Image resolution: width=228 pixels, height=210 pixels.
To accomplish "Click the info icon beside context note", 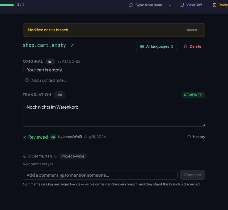I will [27, 80].
